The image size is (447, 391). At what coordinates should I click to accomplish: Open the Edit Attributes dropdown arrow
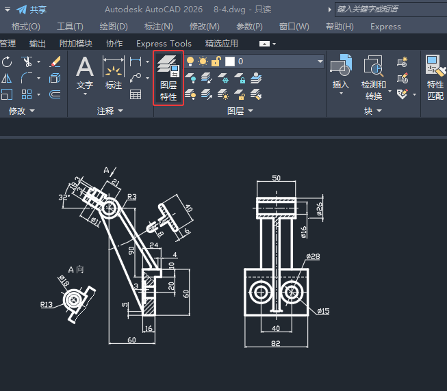(x=415, y=94)
